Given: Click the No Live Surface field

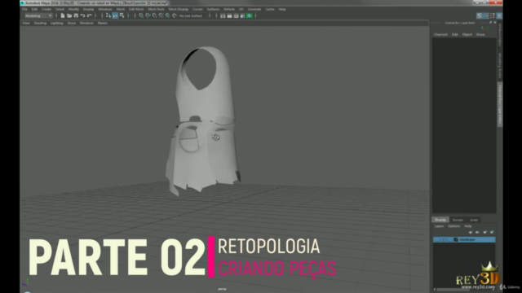Looking at the screenshot, I should tap(192, 15).
